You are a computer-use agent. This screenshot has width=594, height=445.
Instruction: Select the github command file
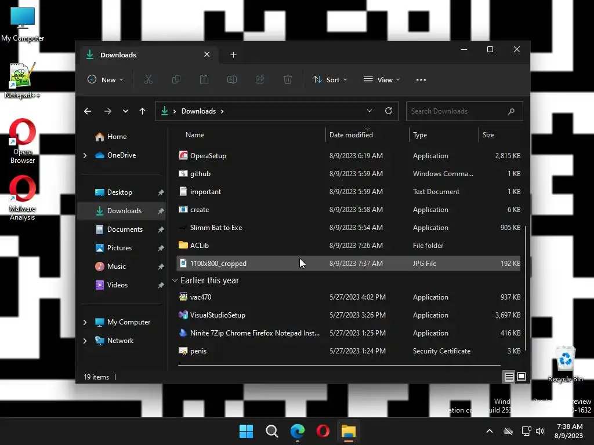349,174
